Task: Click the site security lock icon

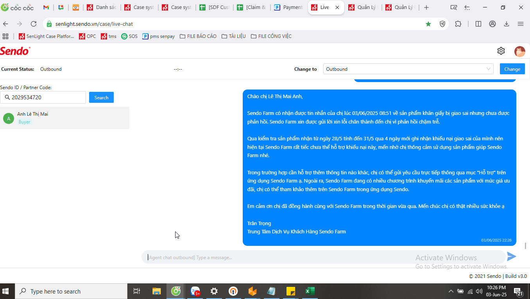Action: [x=49, y=24]
